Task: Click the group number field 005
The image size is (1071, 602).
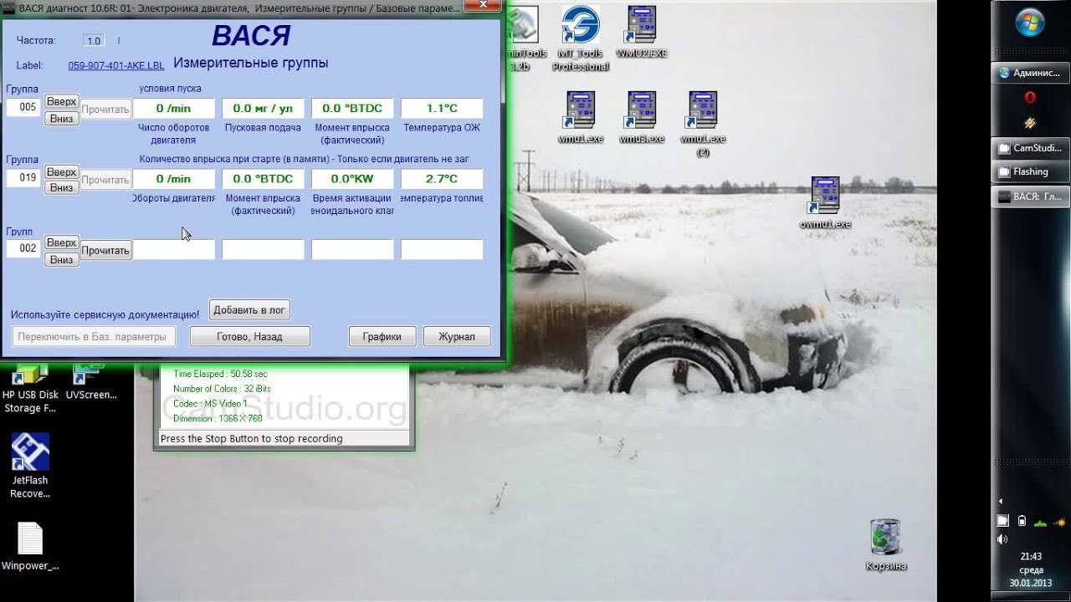Action: 23,108
